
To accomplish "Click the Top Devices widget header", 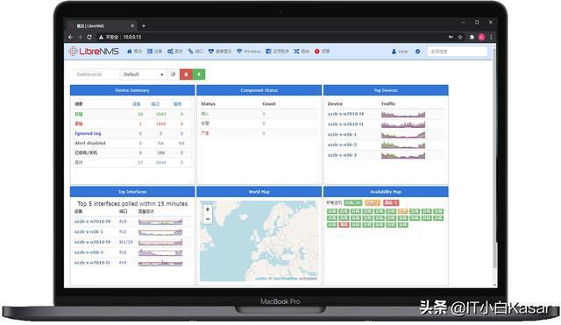I will [x=386, y=90].
